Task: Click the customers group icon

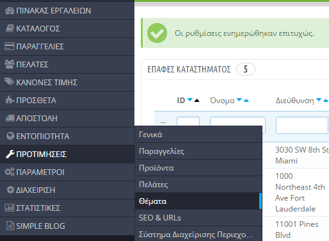Action: coord(10,64)
